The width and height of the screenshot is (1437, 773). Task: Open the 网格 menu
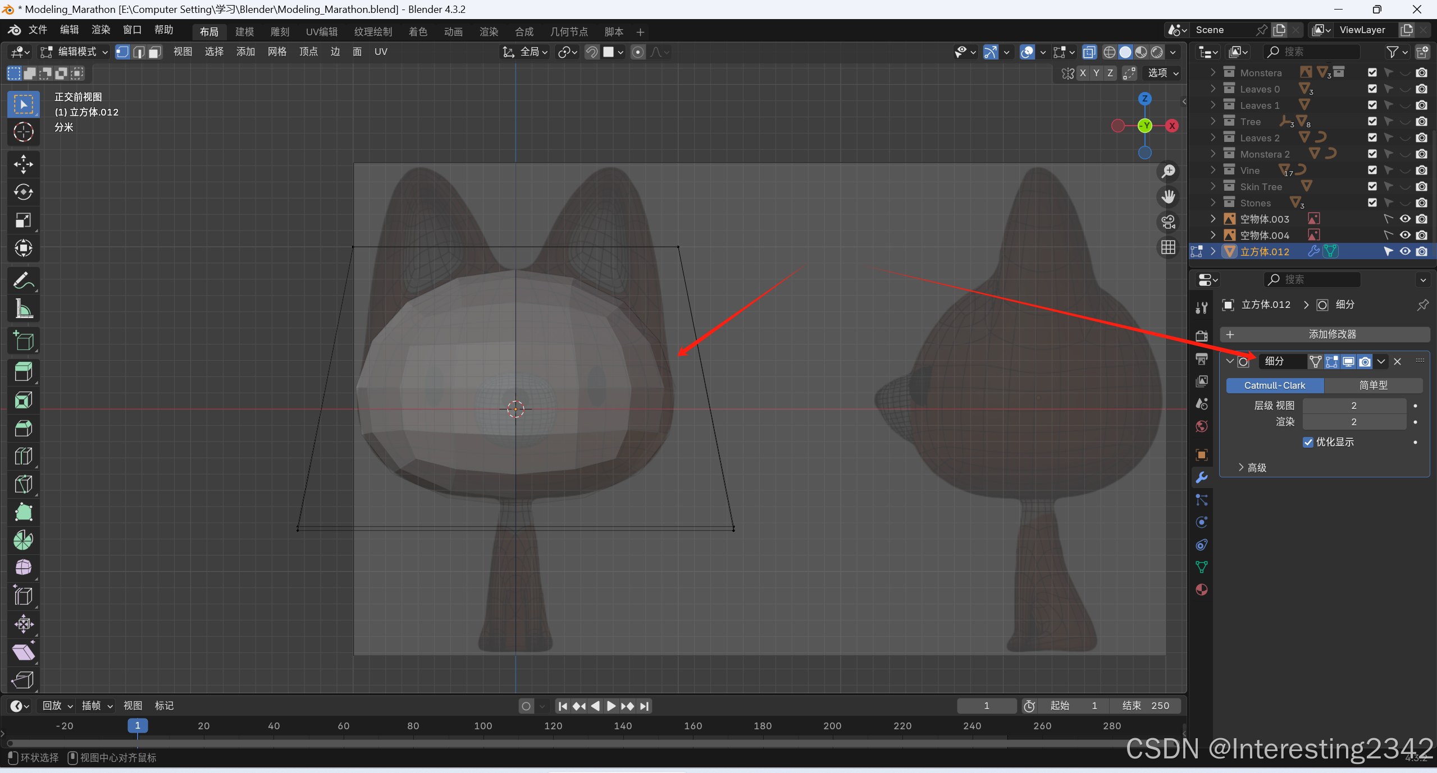(x=277, y=52)
